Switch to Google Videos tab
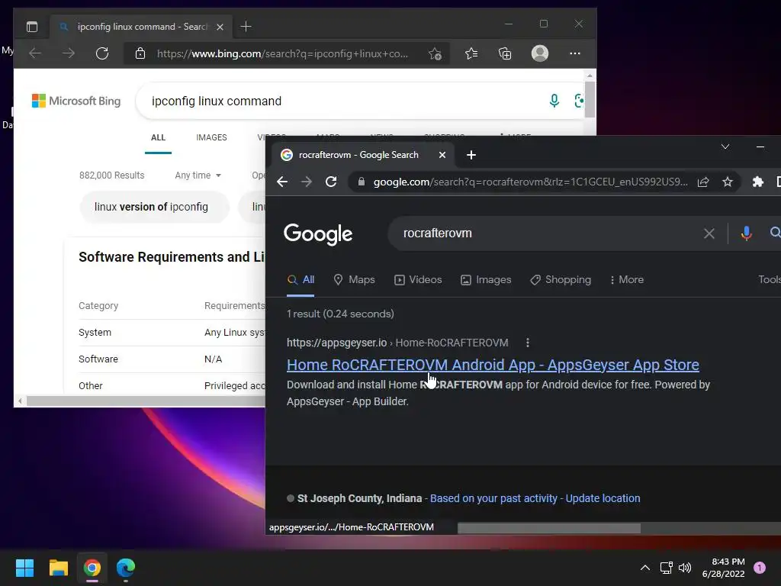 (418, 279)
